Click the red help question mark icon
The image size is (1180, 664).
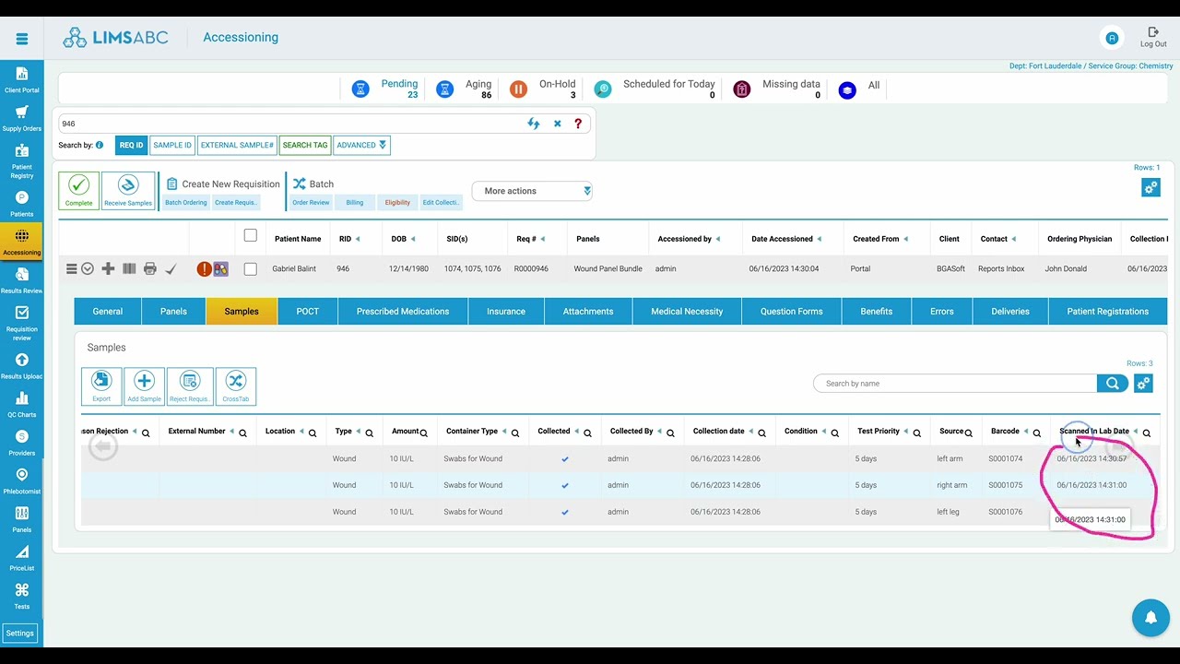578,124
